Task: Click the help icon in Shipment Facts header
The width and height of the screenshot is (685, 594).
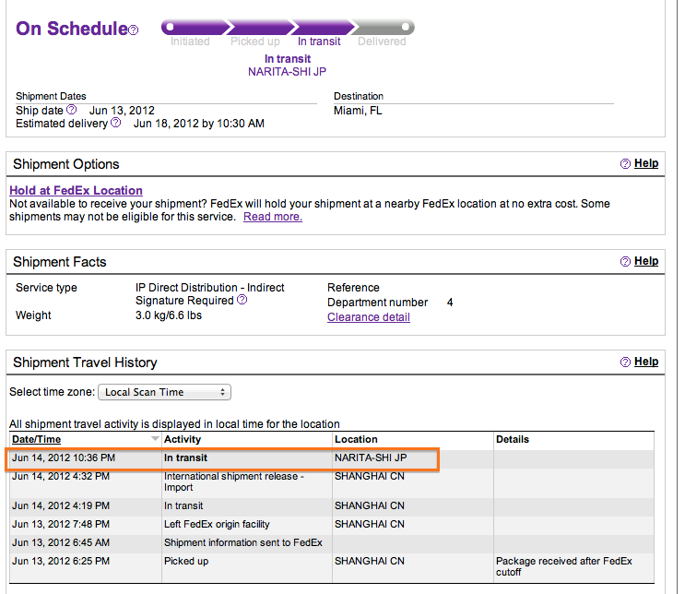Action: (x=625, y=261)
